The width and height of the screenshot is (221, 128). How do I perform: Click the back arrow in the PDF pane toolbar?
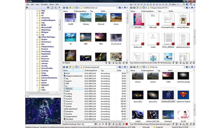[x=132, y=8]
